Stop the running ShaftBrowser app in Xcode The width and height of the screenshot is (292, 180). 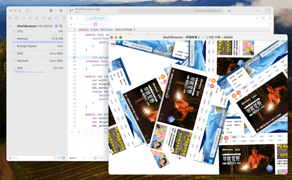coord(51,11)
